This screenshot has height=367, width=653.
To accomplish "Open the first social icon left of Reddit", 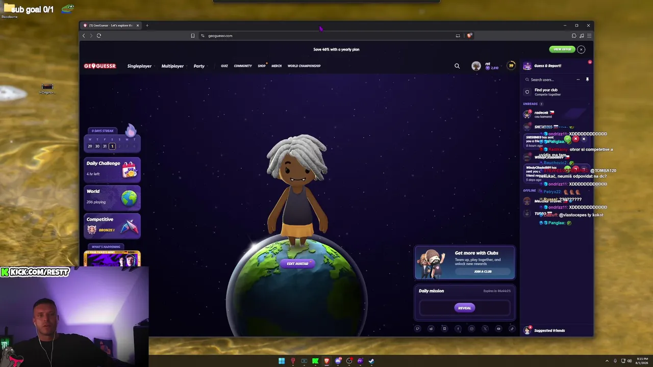I will (x=417, y=329).
